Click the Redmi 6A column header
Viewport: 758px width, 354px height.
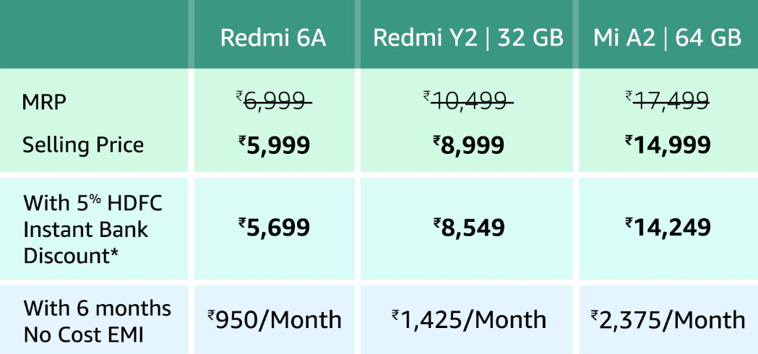[x=274, y=39]
